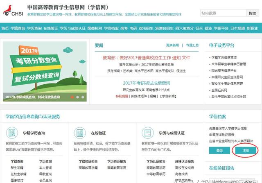Open 考研 navigation item
Viewport: 262px width, 183px height.
[133, 28]
